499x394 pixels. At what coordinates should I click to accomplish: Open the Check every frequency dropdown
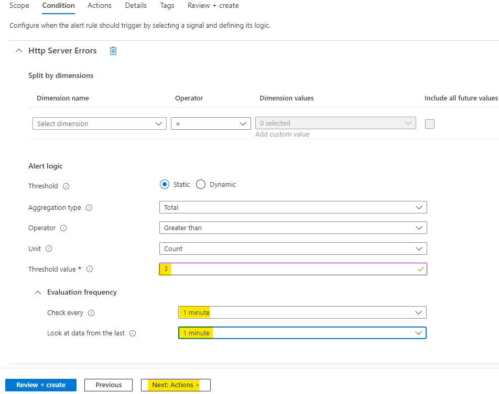302,312
